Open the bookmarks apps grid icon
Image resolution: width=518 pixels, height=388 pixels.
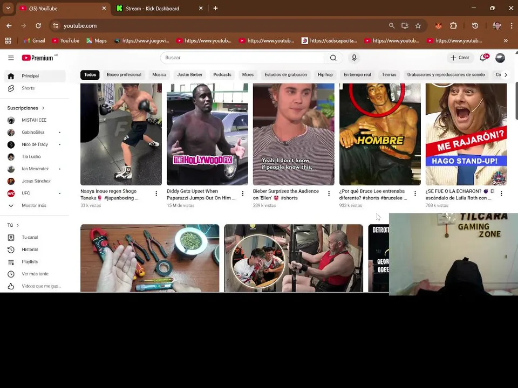tap(8, 40)
